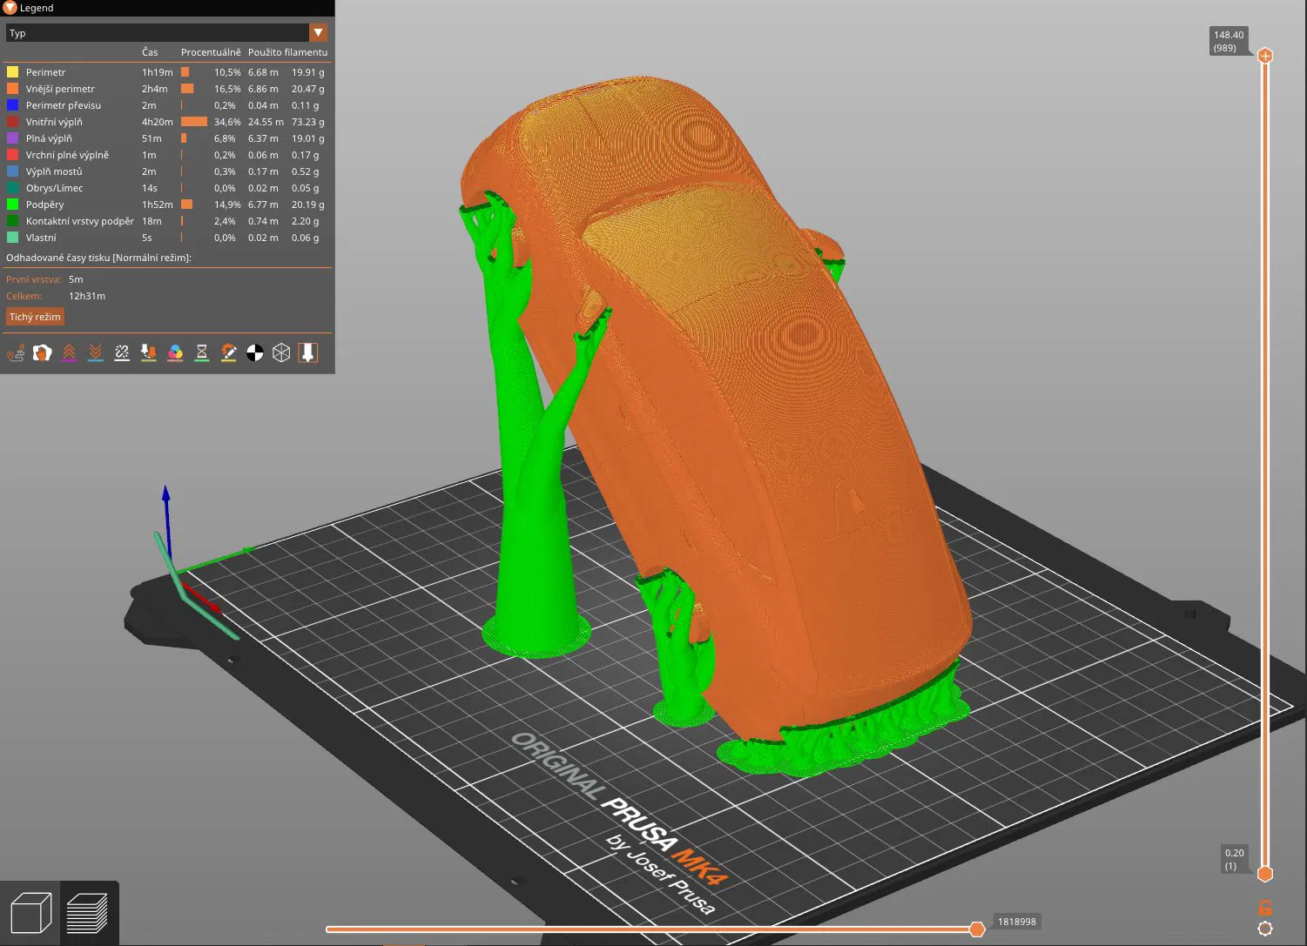The height and width of the screenshot is (946, 1307).
Task: Switch to 3D editor view
Action: [x=30, y=914]
